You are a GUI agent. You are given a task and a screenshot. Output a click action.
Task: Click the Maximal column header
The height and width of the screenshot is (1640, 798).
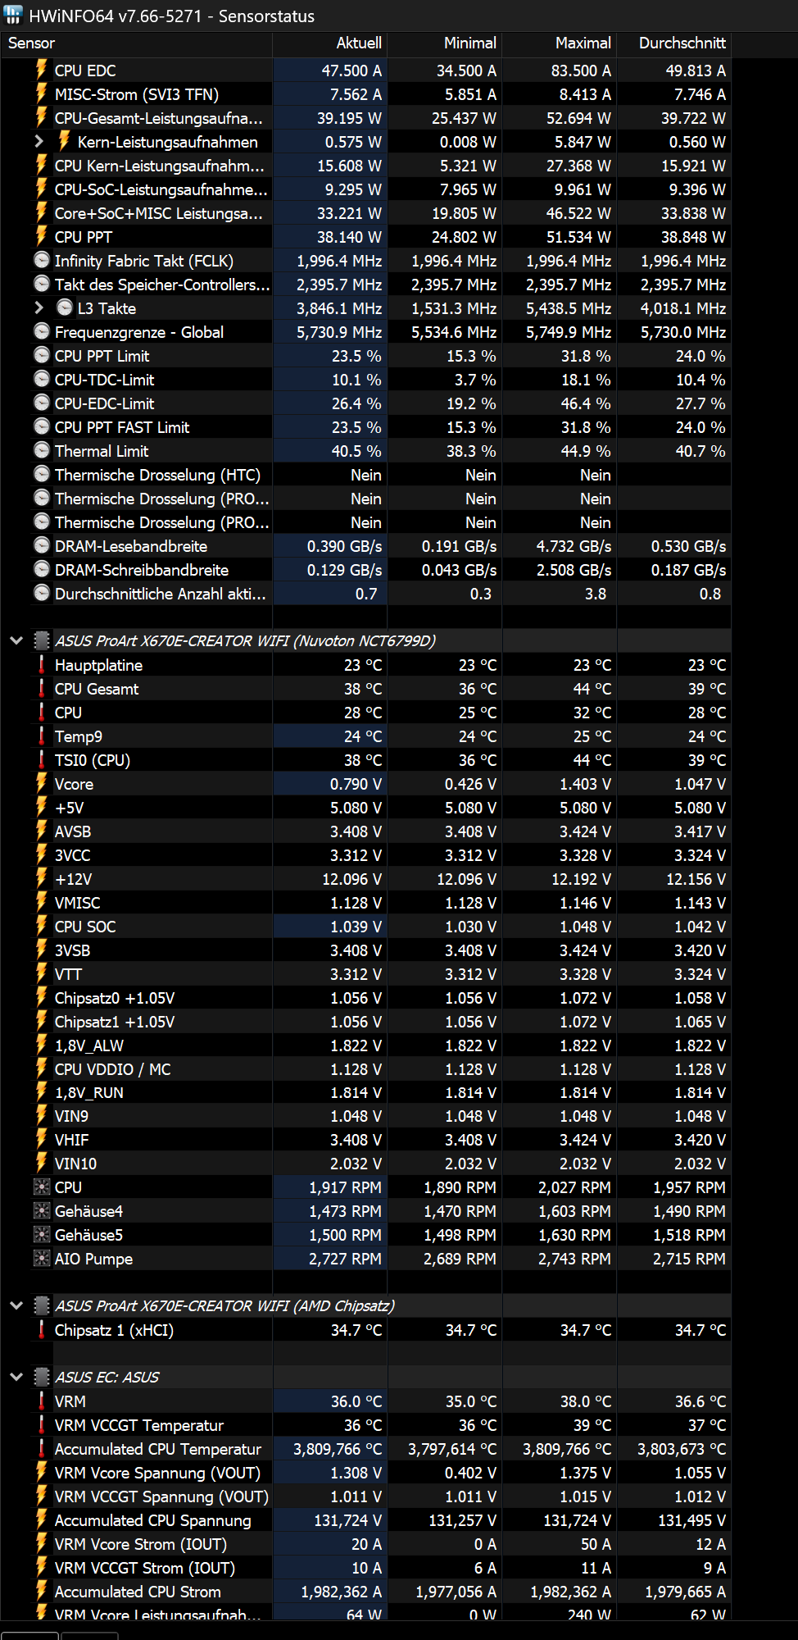pyautogui.click(x=559, y=43)
